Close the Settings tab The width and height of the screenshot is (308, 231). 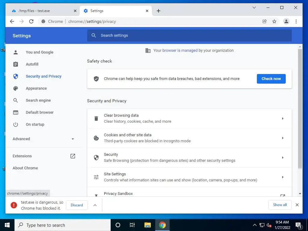point(147,11)
